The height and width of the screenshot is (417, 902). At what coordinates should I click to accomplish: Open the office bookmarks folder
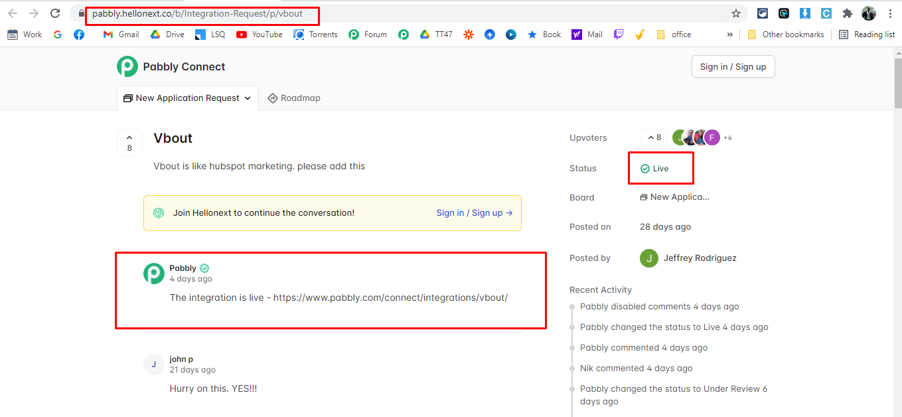pos(674,35)
